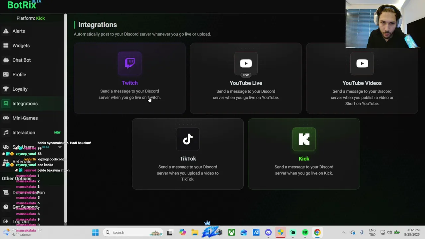
Task: Open the Twitch integration card
Action: [129, 78]
